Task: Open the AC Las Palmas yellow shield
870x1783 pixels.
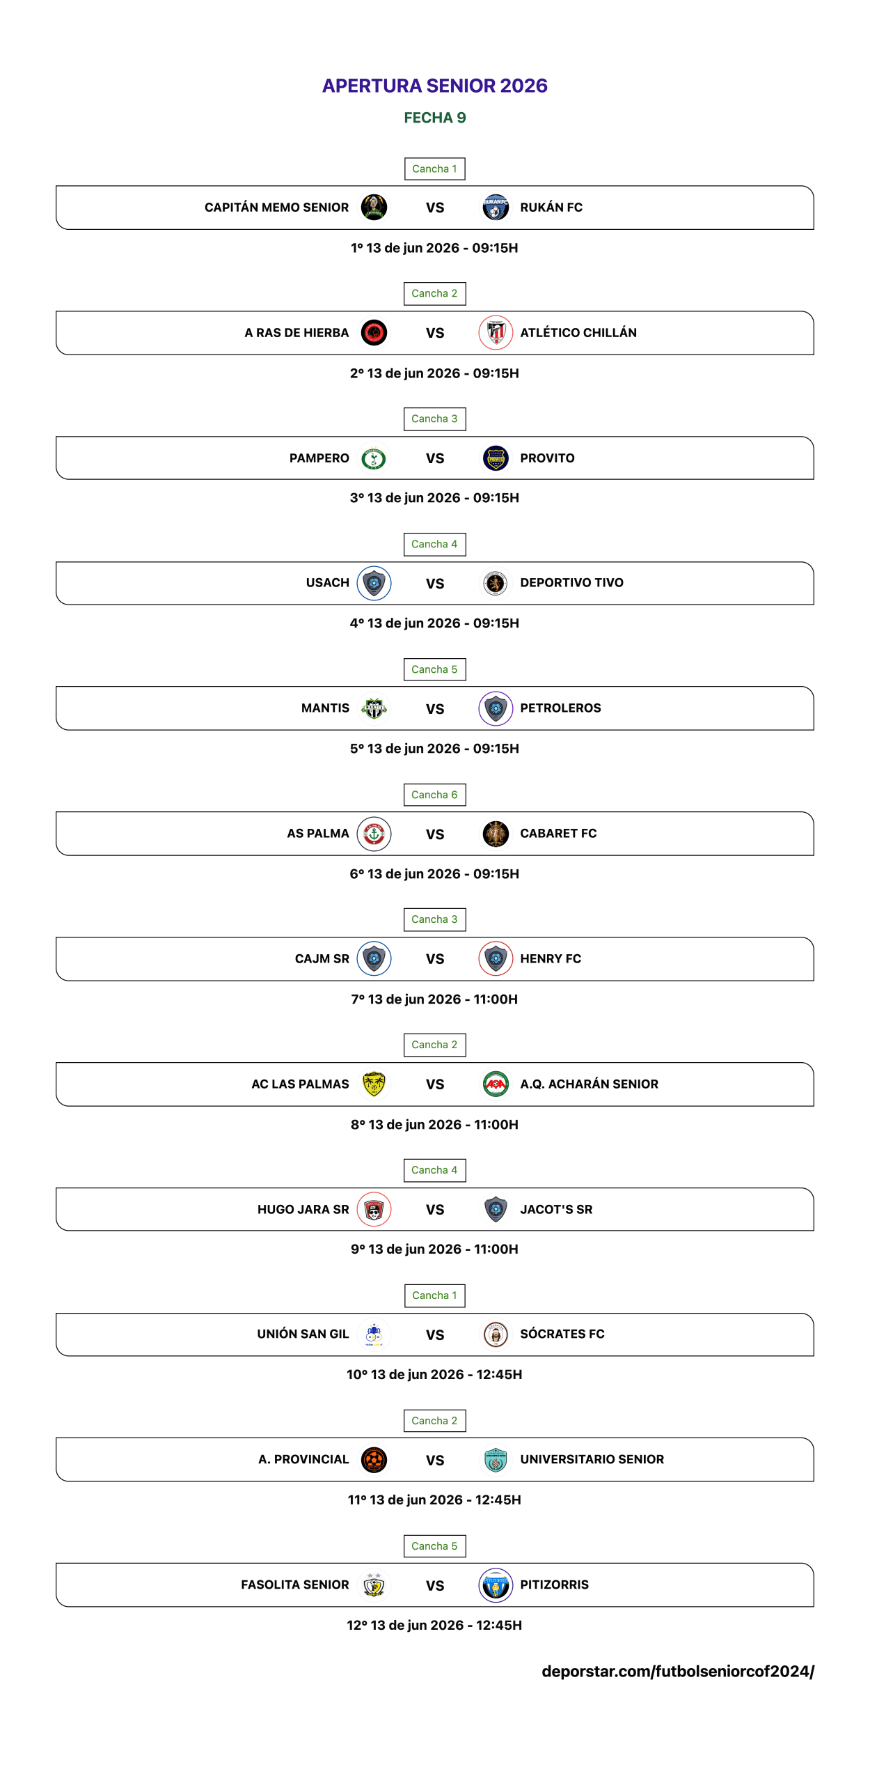Action: click(374, 1084)
